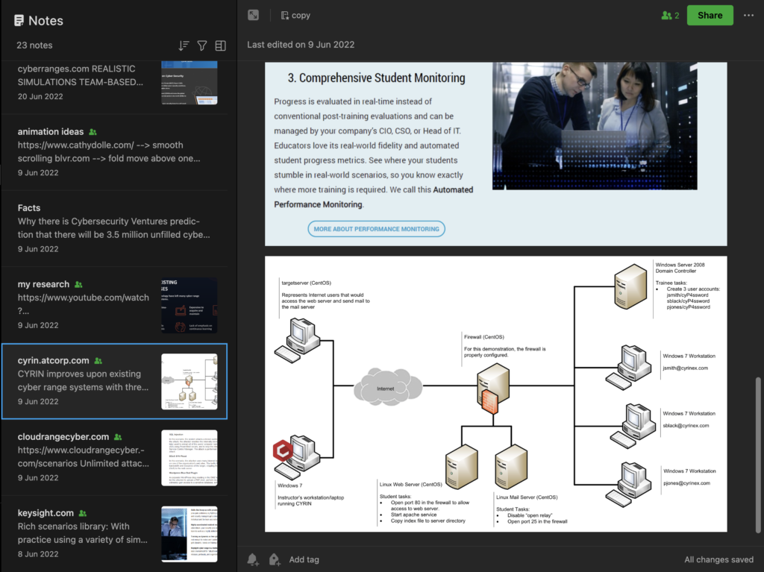Select the my research note

tap(115, 304)
